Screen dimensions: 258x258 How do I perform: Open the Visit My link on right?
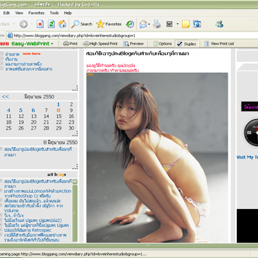click(x=247, y=157)
